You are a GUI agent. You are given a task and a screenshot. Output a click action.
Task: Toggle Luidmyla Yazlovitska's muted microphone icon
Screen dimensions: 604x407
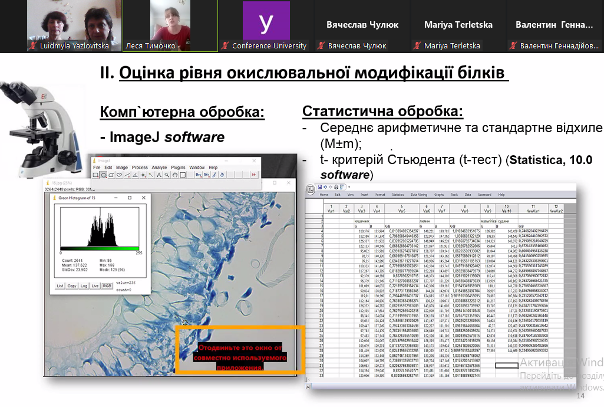33,45
